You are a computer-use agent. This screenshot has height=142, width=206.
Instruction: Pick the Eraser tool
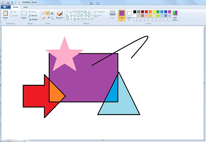[44, 18]
